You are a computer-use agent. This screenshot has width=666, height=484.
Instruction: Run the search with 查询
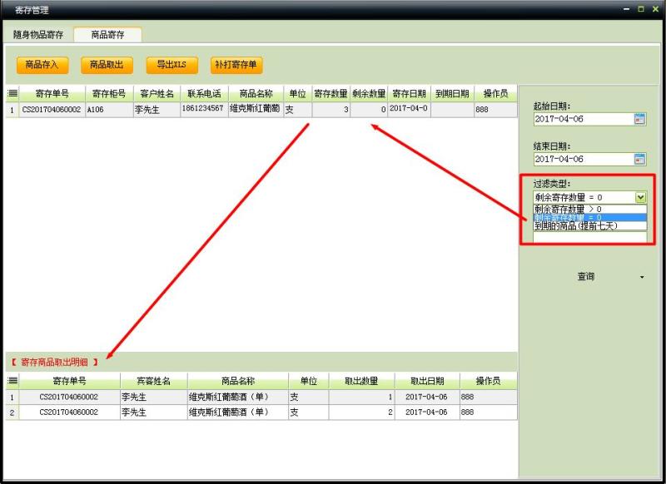pos(586,277)
